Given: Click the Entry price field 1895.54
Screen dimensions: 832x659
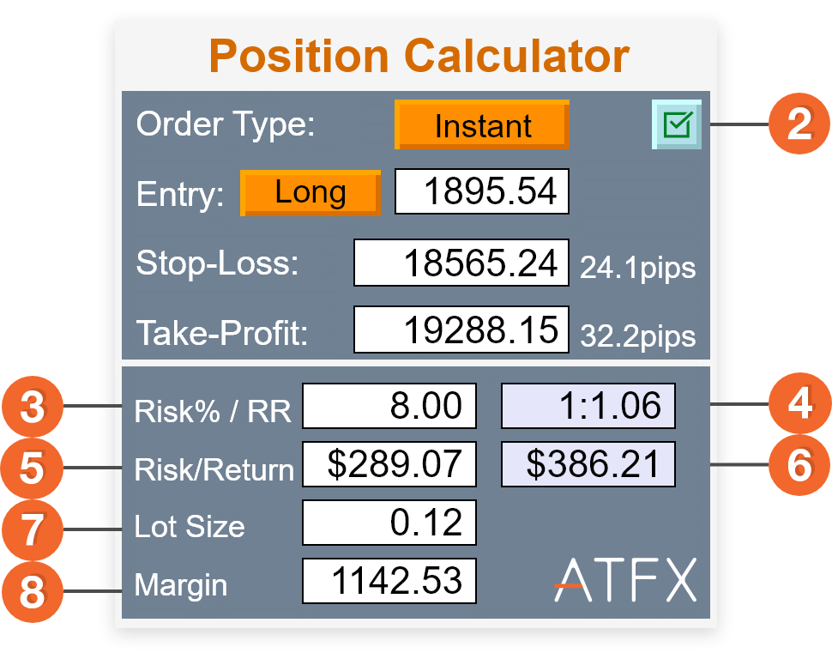Looking at the screenshot, I should tap(482, 191).
